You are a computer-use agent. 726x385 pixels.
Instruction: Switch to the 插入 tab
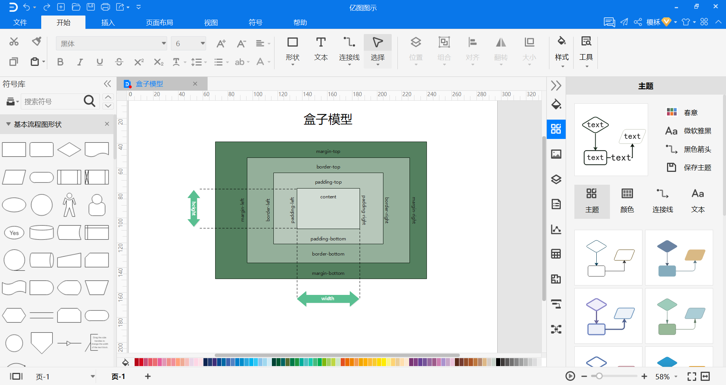tap(108, 22)
